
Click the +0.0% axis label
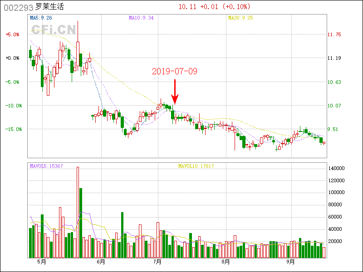pos(13,58)
